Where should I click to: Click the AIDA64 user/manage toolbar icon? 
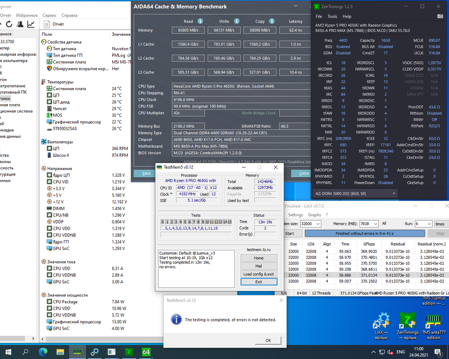pos(20,24)
